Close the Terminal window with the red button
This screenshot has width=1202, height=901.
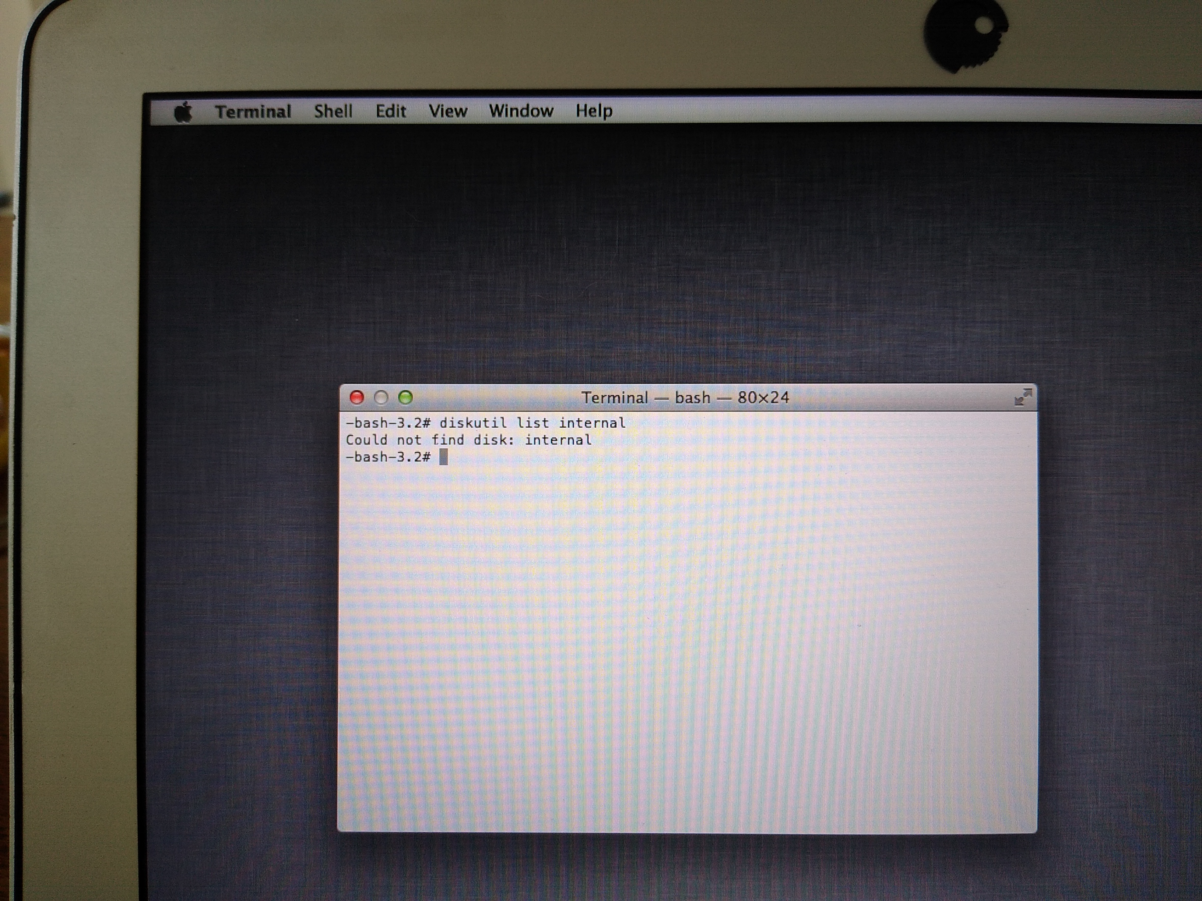[357, 397]
